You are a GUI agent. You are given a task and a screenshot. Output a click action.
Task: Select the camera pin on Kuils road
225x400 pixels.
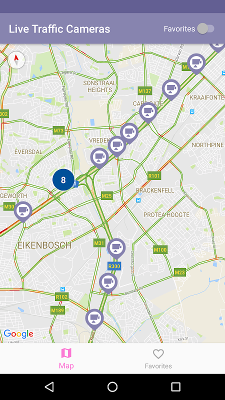(94, 319)
